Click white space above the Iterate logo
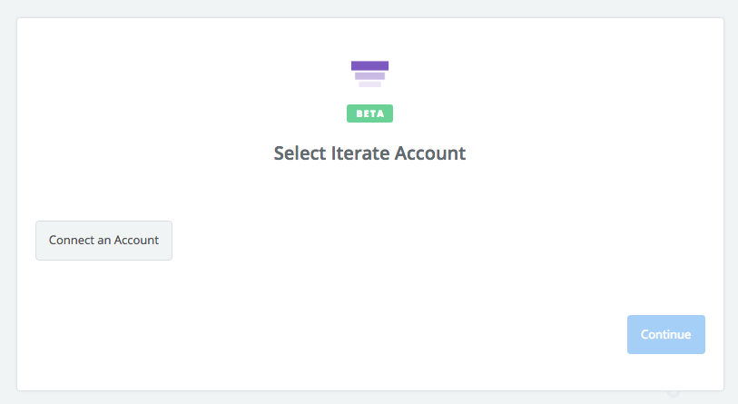 [369, 36]
